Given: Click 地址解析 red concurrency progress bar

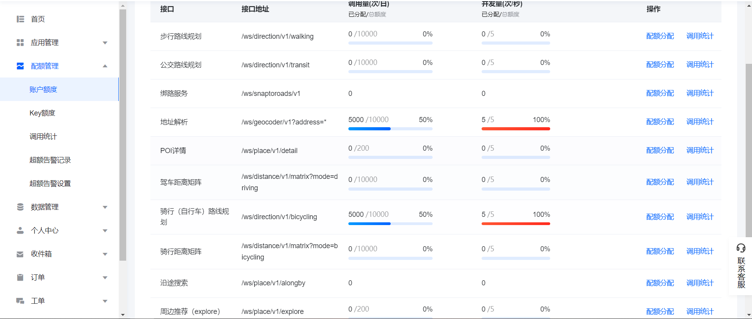Looking at the screenshot, I should coord(516,129).
